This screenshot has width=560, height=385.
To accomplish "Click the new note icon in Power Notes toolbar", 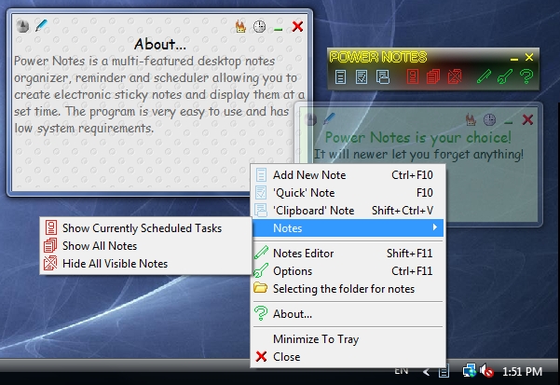I will point(340,76).
